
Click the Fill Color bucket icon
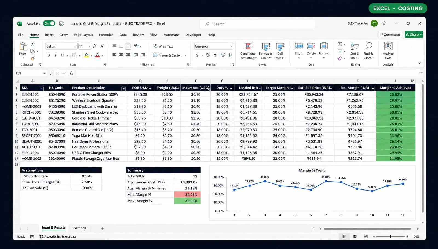(87, 55)
